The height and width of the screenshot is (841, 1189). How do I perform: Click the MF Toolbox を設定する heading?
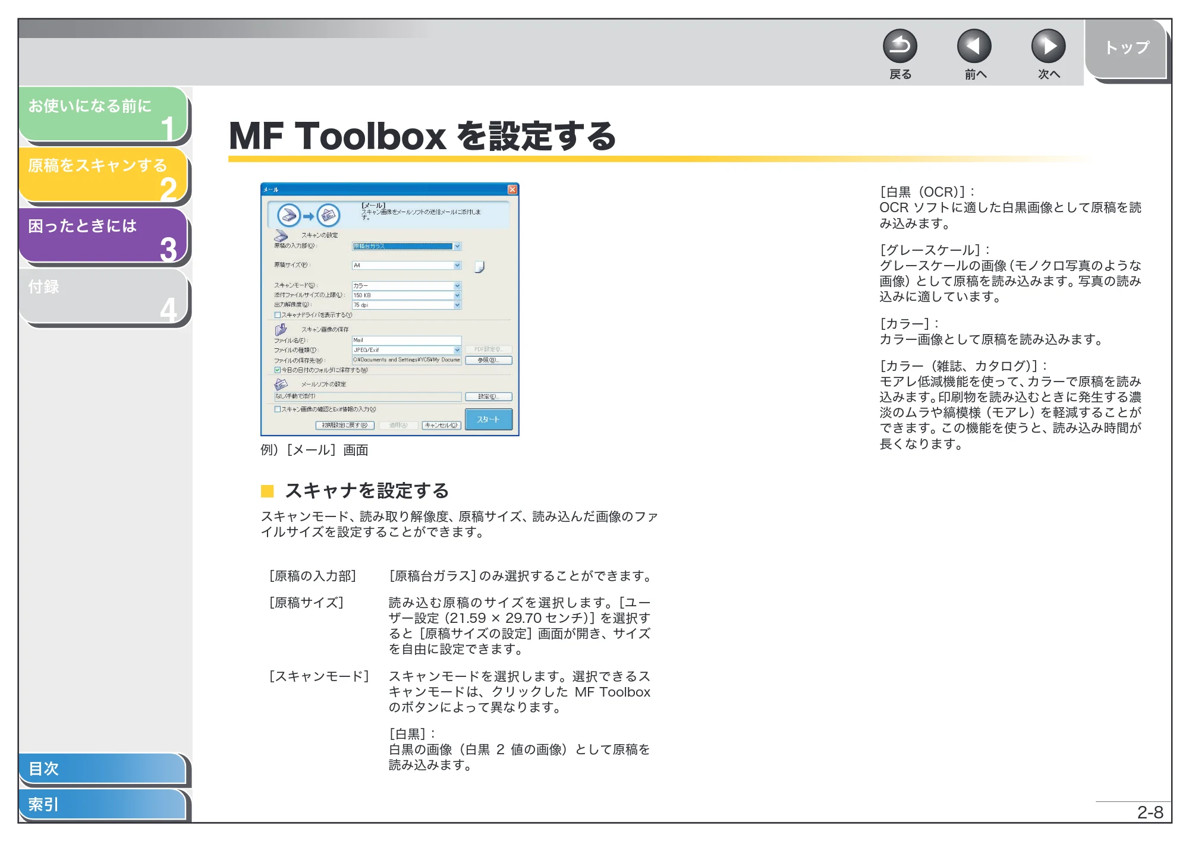click(423, 136)
